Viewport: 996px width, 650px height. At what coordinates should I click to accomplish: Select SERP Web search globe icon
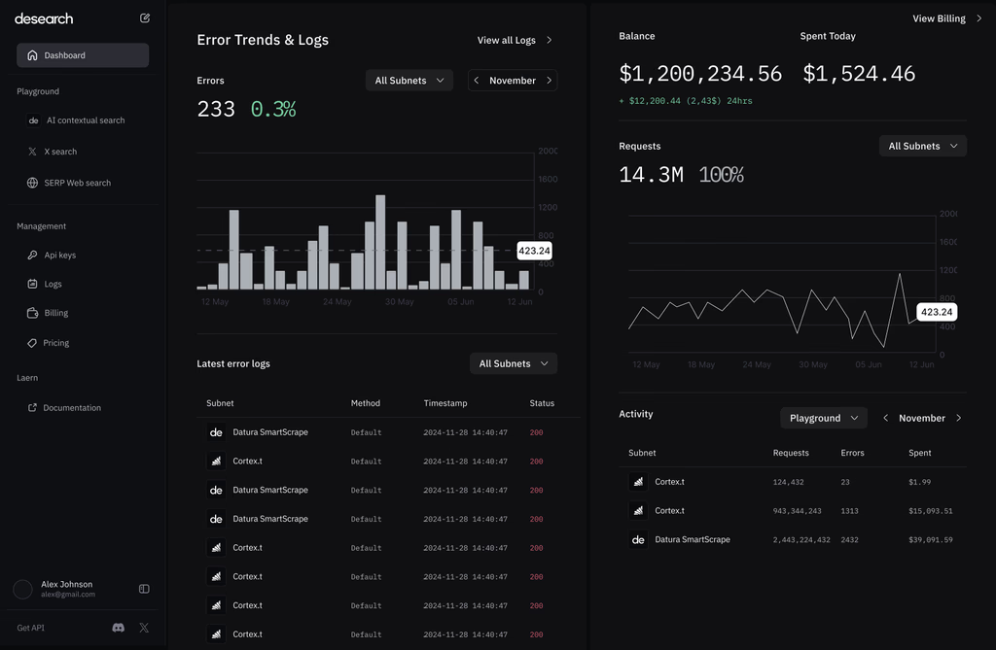point(32,183)
